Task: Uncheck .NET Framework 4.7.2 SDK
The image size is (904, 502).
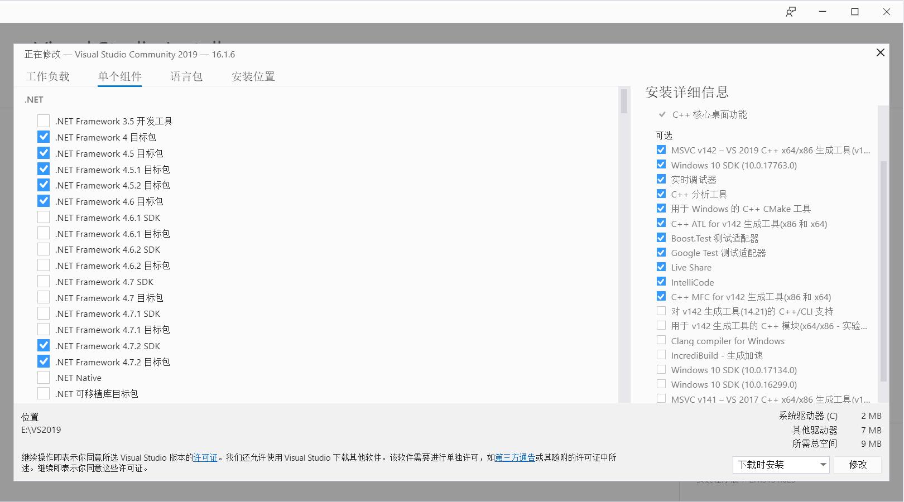Action: coord(44,346)
